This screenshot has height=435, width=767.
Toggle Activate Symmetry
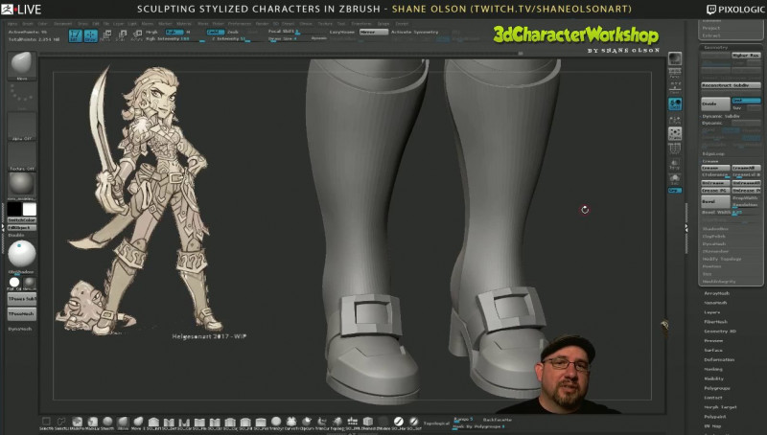(x=414, y=32)
